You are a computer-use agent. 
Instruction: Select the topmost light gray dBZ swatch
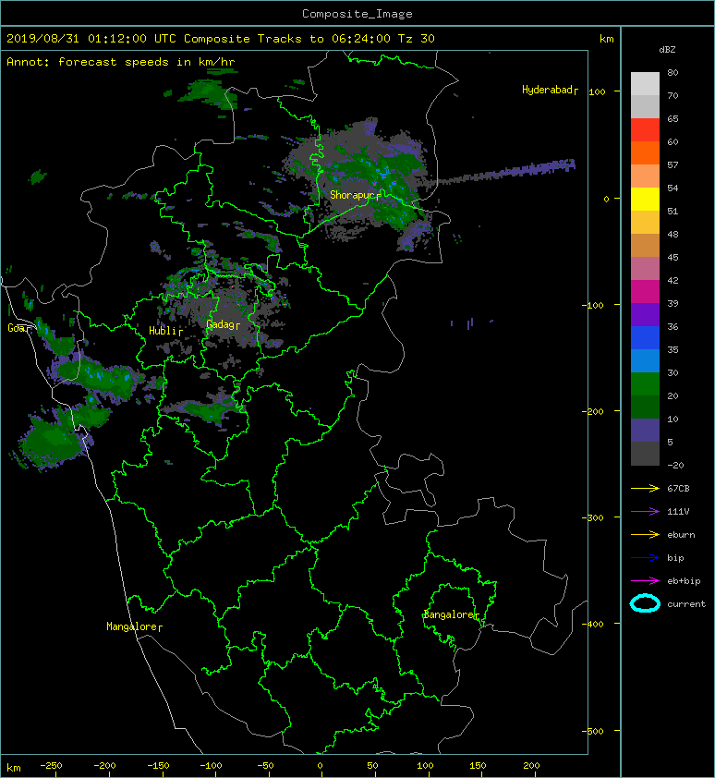645,84
